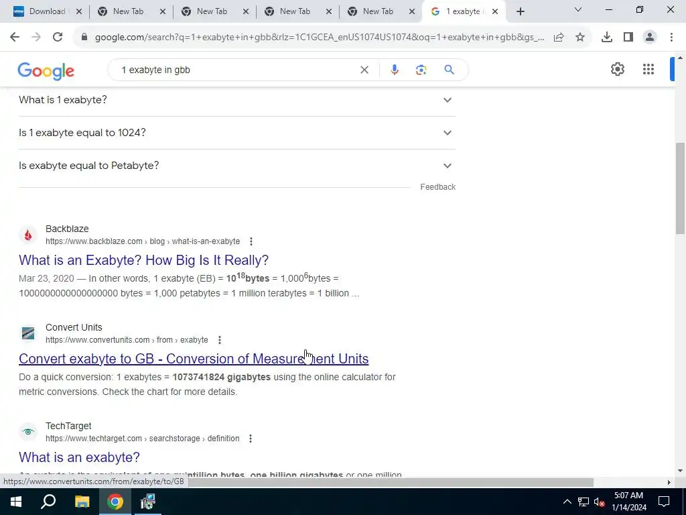Open Google quick settings gear
Screen dimensions: 686x515
point(617,69)
